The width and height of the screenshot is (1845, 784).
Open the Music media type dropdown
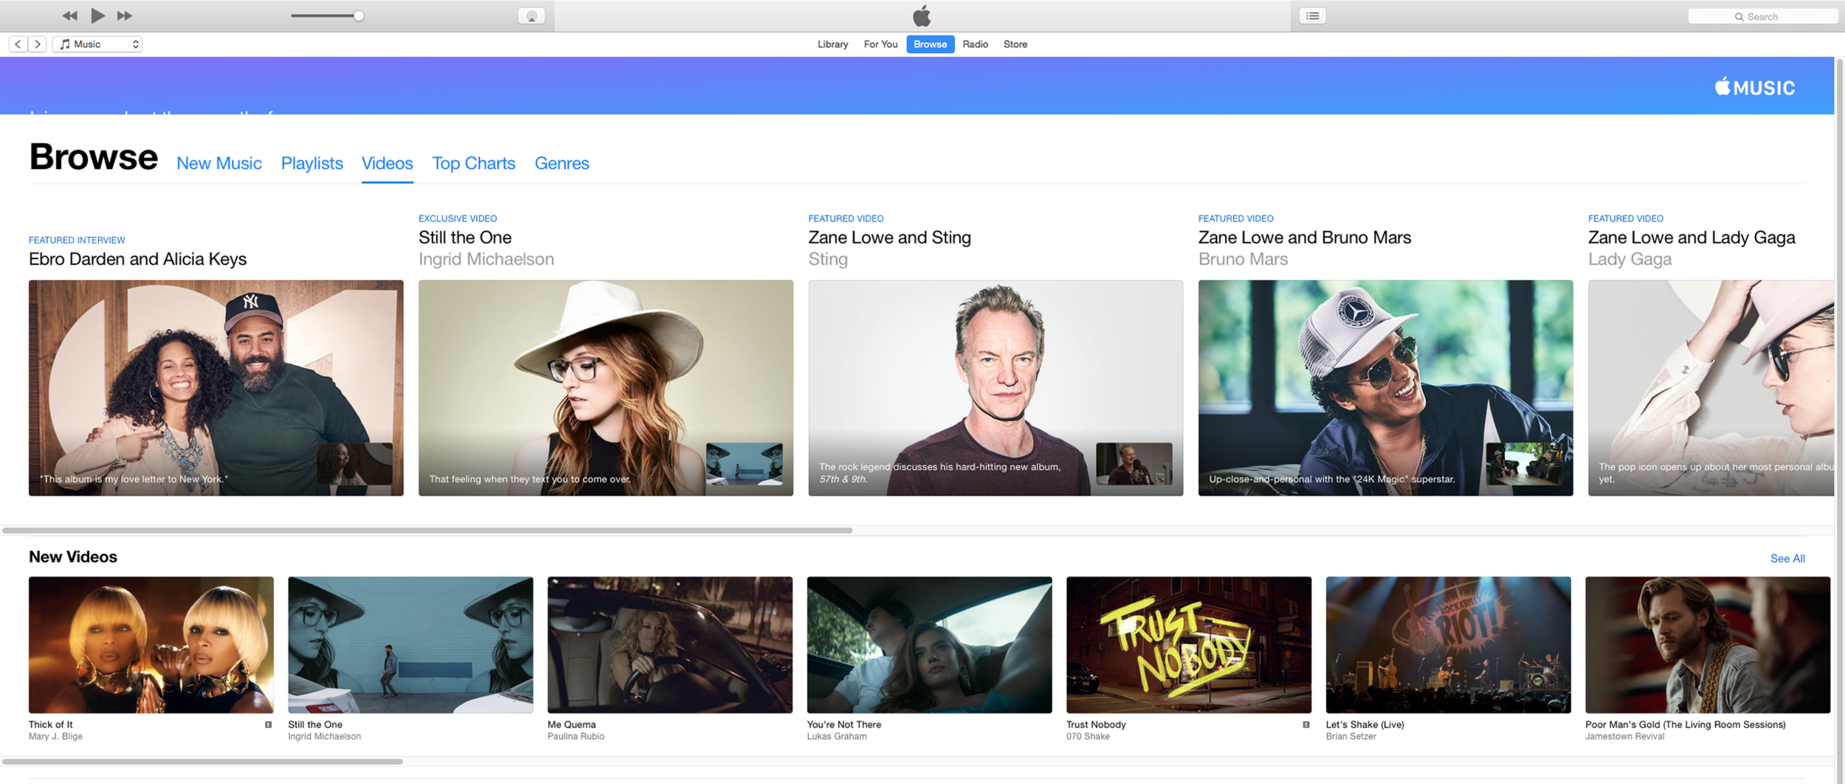click(97, 44)
